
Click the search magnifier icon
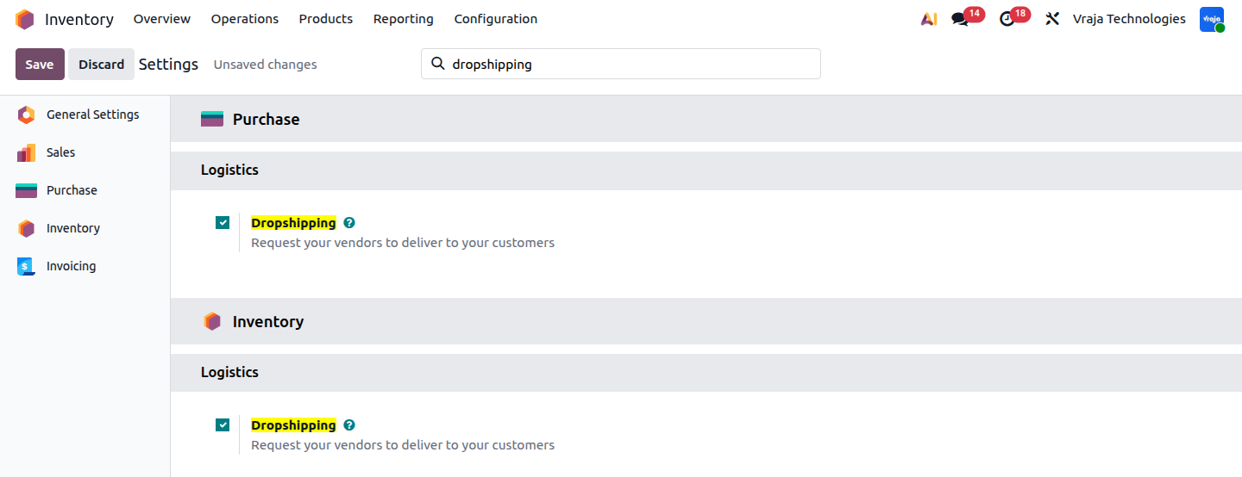(x=437, y=64)
